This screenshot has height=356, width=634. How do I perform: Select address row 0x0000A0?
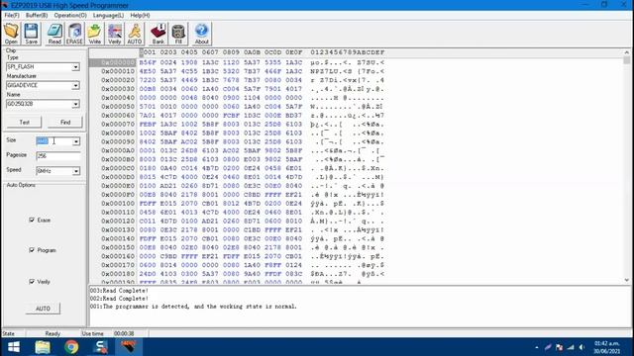tap(118, 150)
